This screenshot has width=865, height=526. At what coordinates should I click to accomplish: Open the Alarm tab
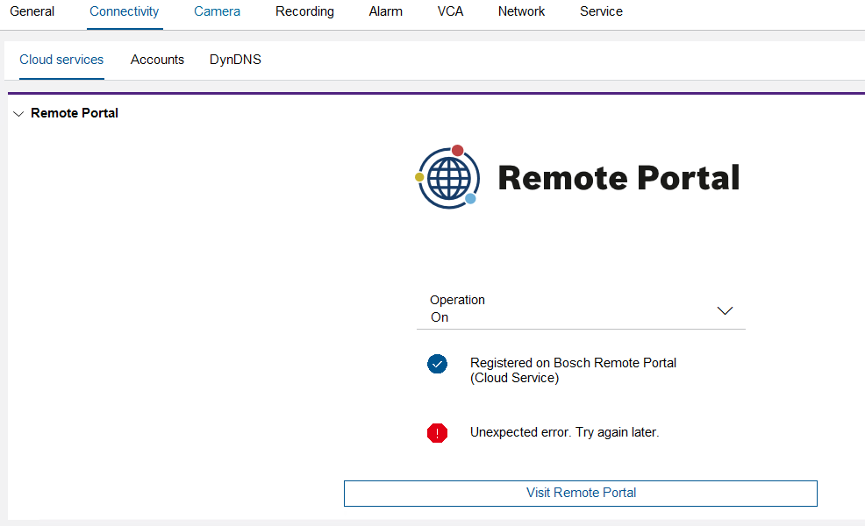point(386,12)
